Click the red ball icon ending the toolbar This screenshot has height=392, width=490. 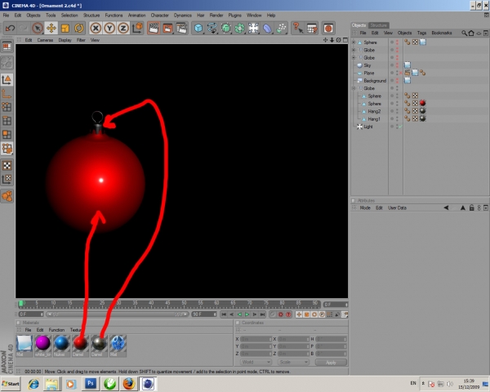click(x=328, y=28)
